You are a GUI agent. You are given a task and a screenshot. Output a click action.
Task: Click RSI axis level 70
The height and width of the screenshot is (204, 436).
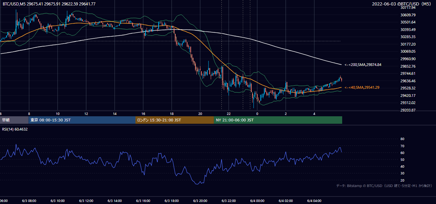pyautogui.click(x=402, y=146)
